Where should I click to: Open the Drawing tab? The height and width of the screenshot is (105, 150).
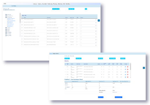click(40, 4)
